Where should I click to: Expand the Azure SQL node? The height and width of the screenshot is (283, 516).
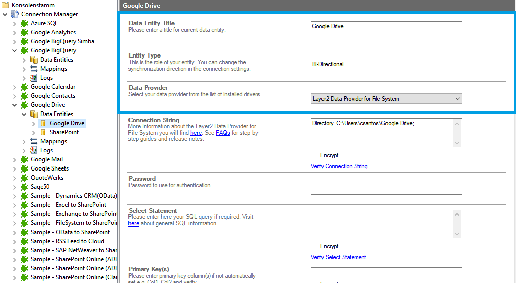[x=14, y=23]
